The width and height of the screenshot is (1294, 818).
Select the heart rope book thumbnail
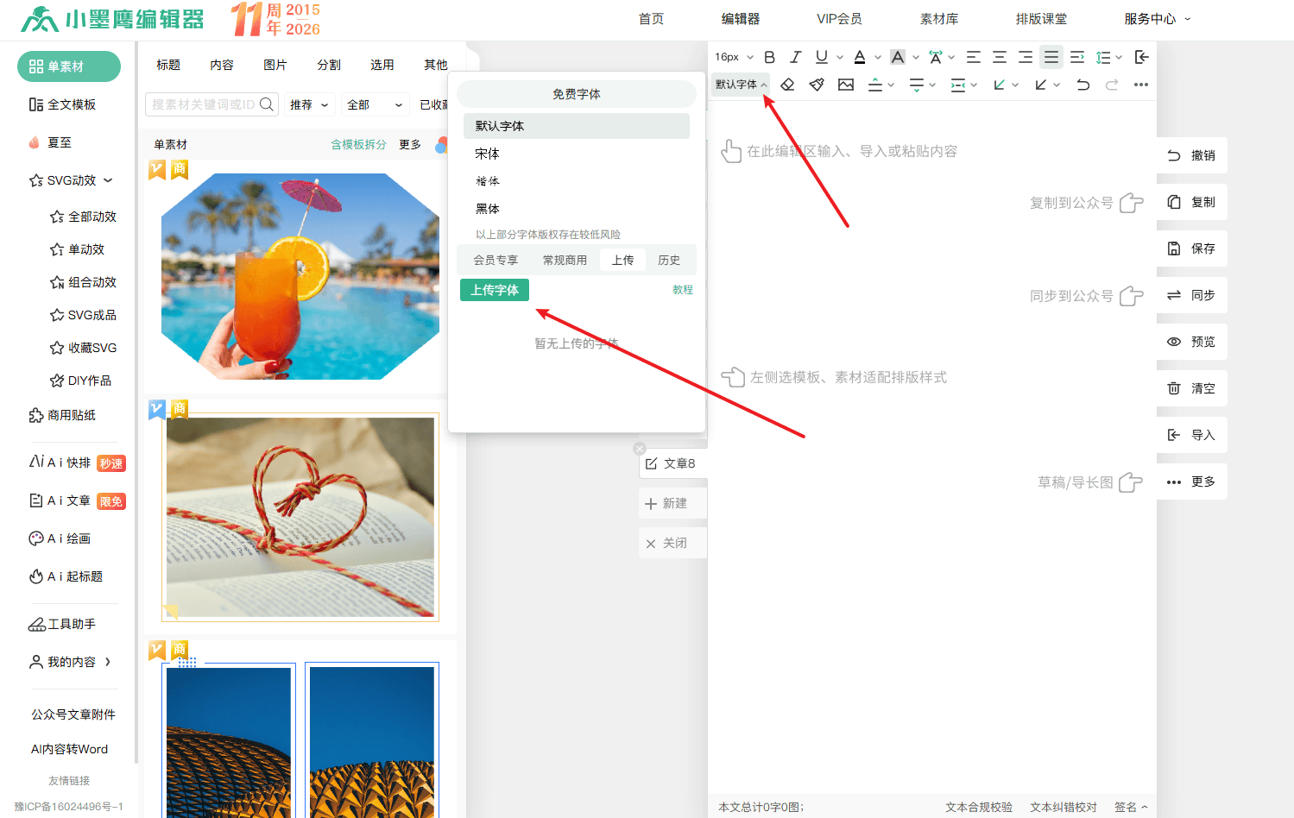click(300, 517)
